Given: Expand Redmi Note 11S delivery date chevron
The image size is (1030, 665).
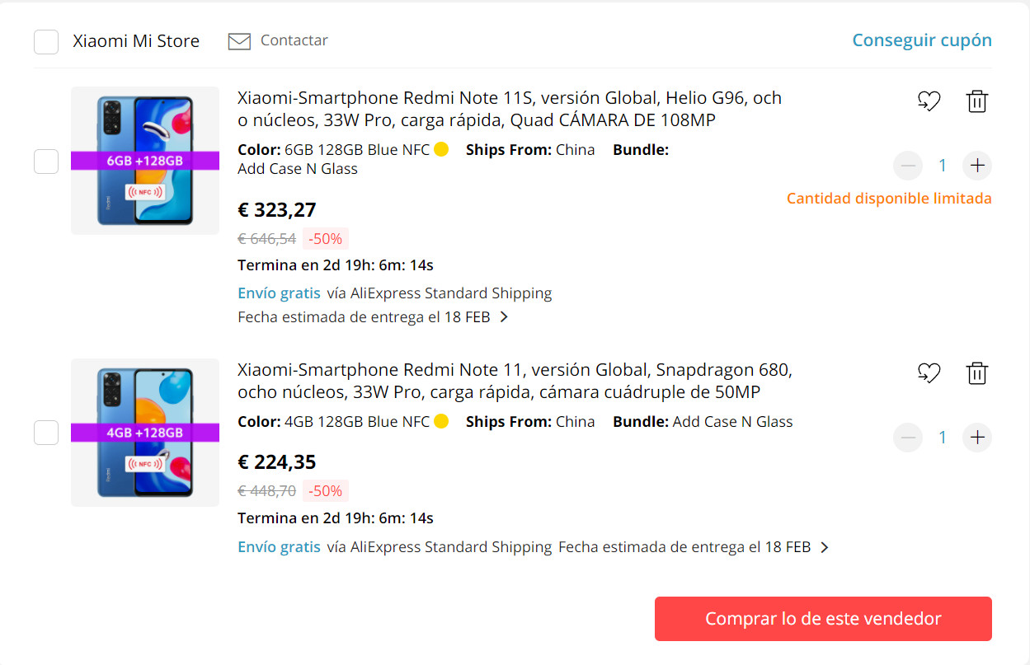Looking at the screenshot, I should click(505, 317).
